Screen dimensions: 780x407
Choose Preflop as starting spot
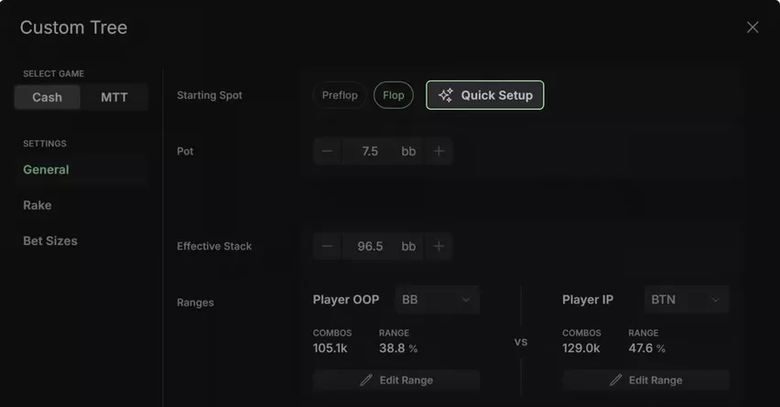pyautogui.click(x=340, y=95)
